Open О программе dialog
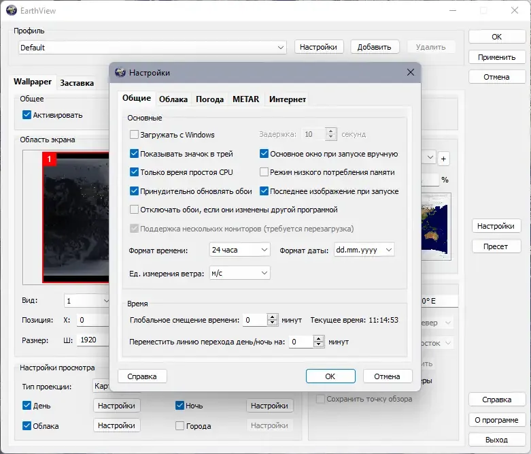 click(496, 420)
